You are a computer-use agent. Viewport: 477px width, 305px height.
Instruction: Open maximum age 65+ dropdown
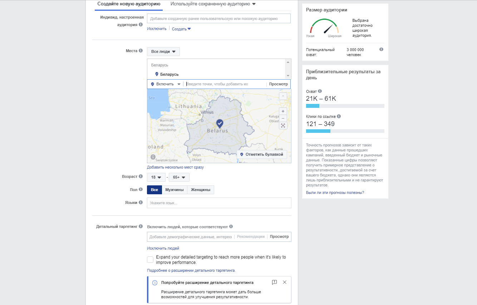pyautogui.click(x=179, y=177)
